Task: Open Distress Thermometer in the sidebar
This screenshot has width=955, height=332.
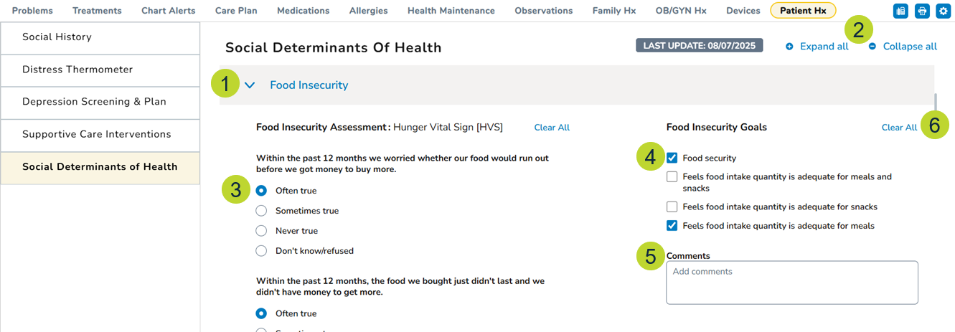Action: pyautogui.click(x=77, y=70)
